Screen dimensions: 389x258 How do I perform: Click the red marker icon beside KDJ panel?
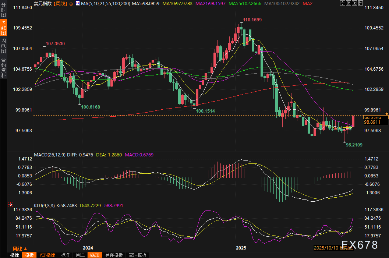click(10, 204)
